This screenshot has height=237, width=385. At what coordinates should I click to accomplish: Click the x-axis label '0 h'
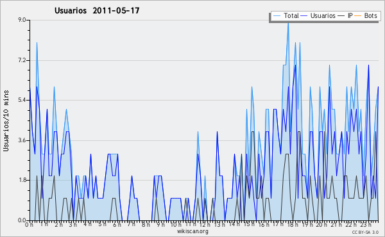[29, 224]
